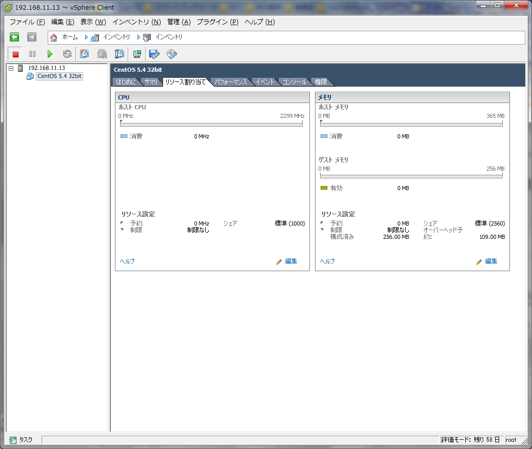Click the green back navigation arrow
532x449 pixels.
pyautogui.click(x=14, y=37)
